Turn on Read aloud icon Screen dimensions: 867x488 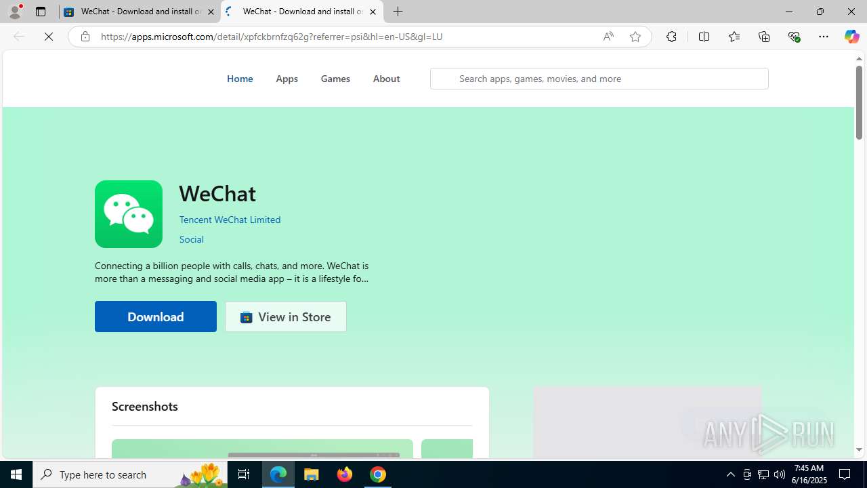pos(608,37)
